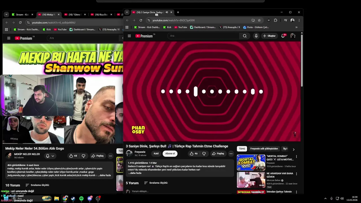Select Freyawie adlı yükleyiciden filter chip
361x203 pixels.
tap(264, 149)
